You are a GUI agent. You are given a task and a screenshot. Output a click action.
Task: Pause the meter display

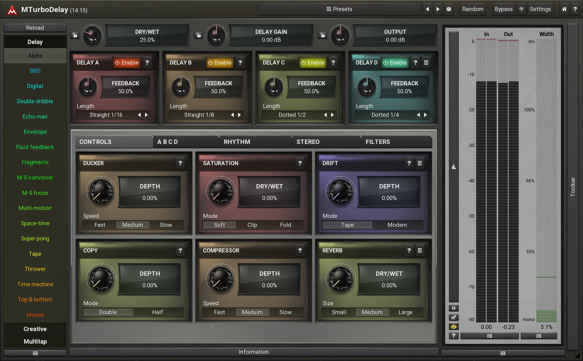click(x=454, y=308)
